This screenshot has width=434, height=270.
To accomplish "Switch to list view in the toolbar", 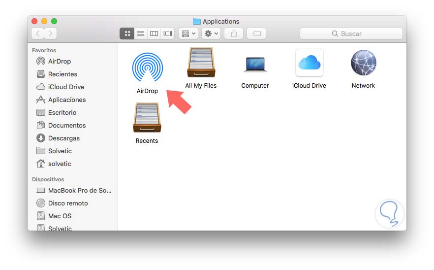I will (x=141, y=34).
